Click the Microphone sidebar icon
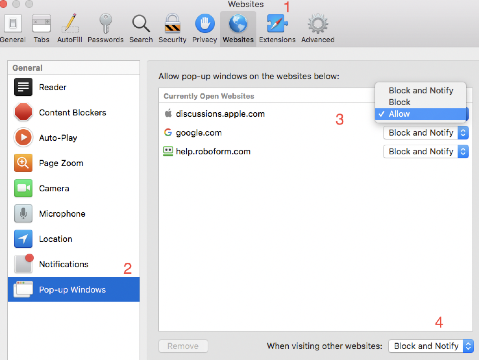Image resolution: width=479 pixels, height=360 pixels. click(x=23, y=213)
